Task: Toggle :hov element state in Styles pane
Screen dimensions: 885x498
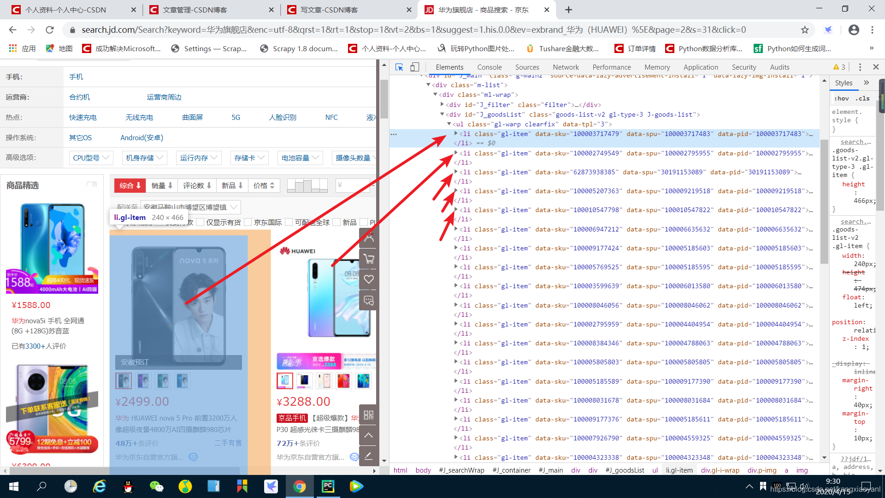Action: click(842, 98)
